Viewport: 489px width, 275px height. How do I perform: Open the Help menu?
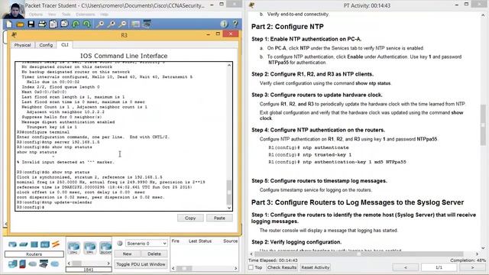click(104, 15)
